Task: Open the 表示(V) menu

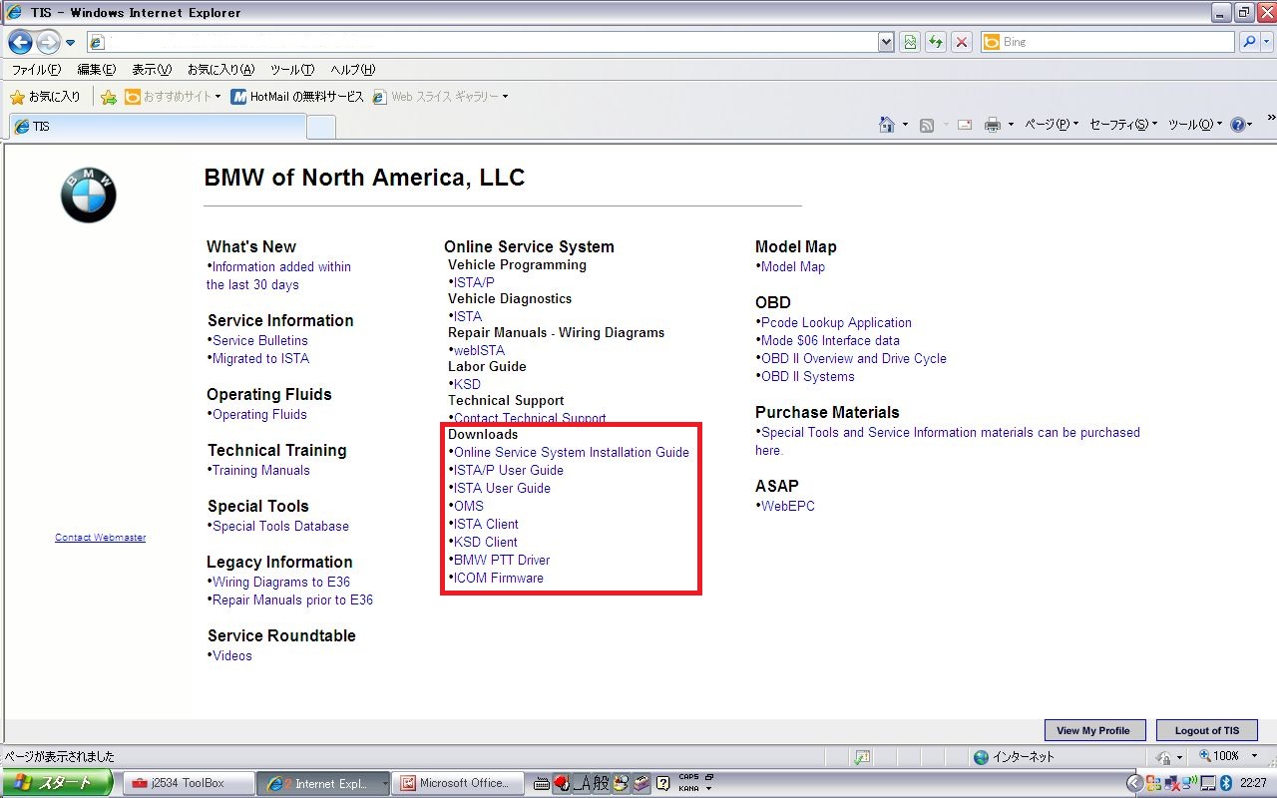Action: tap(152, 70)
